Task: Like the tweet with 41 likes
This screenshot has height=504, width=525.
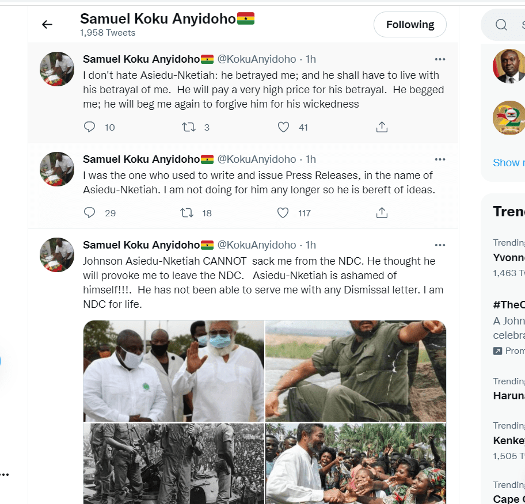Action: (283, 127)
